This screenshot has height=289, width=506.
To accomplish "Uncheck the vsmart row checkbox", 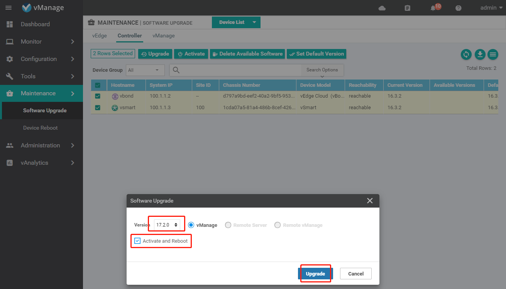I will [x=98, y=108].
